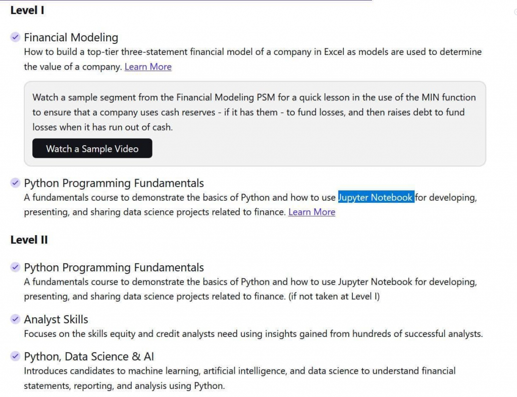Select the Financial Modeling title
Viewport: 517px width, 397px height.
pyautogui.click(x=71, y=37)
